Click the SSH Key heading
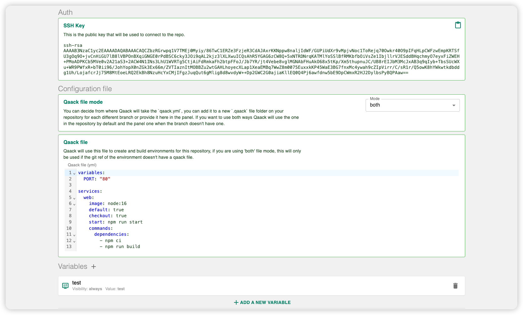This screenshot has width=523, height=315. point(74,25)
